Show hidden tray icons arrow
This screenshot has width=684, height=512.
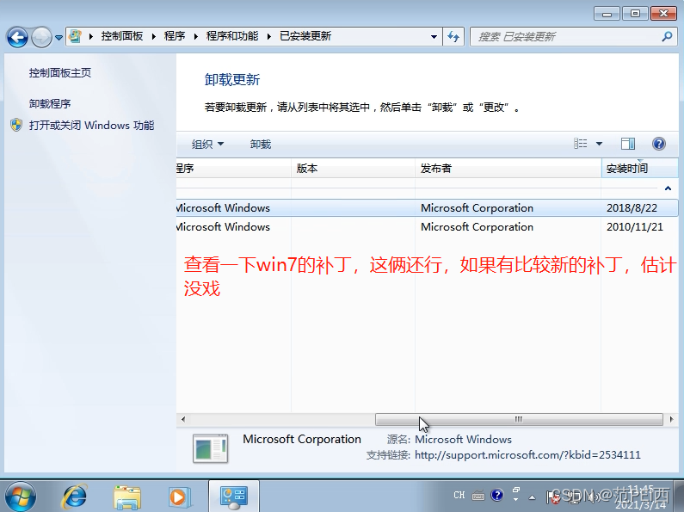click(x=532, y=497)
